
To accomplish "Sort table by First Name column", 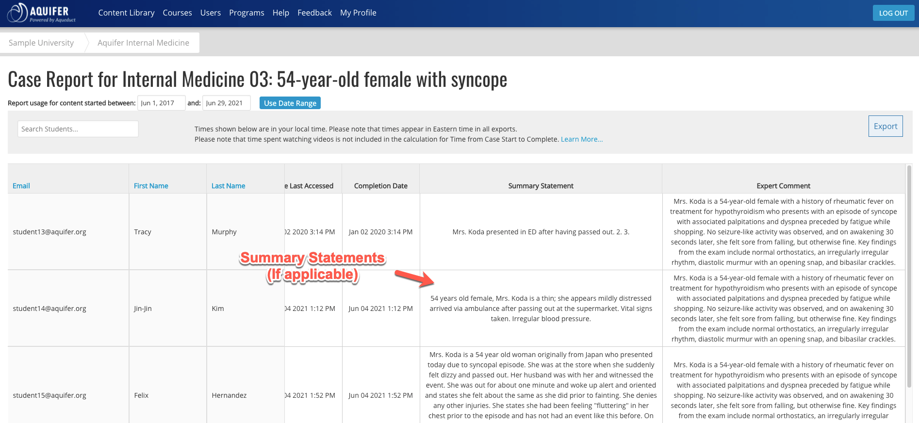I will (151, 186).
